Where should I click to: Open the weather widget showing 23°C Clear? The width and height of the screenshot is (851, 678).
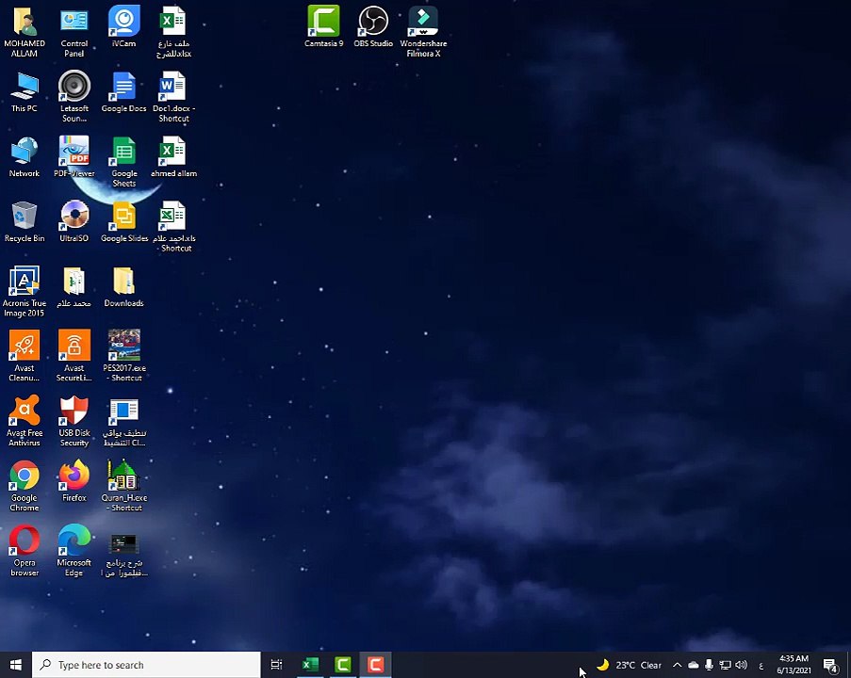pyautogui.click(x=629, y=665)
